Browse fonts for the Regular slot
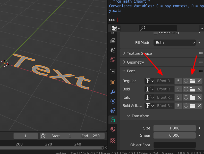 [150, 81]
